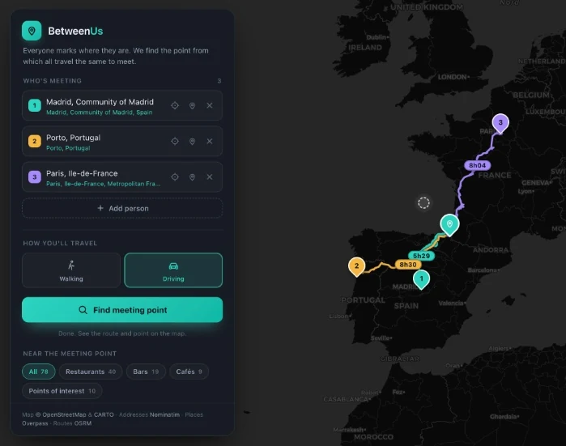Click the "Done. See the route" status text
Screen dimensions: 566x446
[x=122, y=333]
